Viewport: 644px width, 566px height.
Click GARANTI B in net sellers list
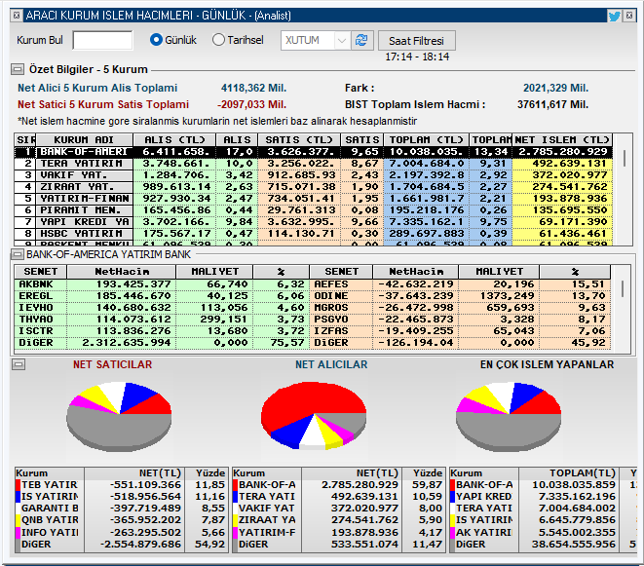(x=50, y=509)
